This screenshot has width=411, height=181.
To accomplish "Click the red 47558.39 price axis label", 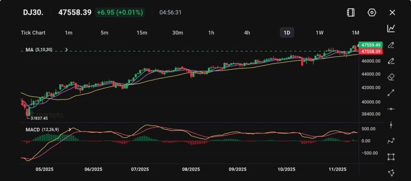I will [x=370, y=51].
